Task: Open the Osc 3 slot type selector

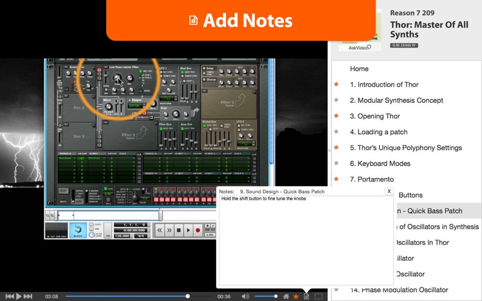Action: coord(66,125)
